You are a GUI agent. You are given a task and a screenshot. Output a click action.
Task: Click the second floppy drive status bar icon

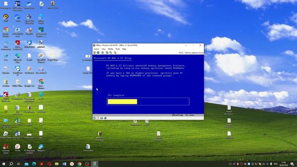[x=98, y=118]
